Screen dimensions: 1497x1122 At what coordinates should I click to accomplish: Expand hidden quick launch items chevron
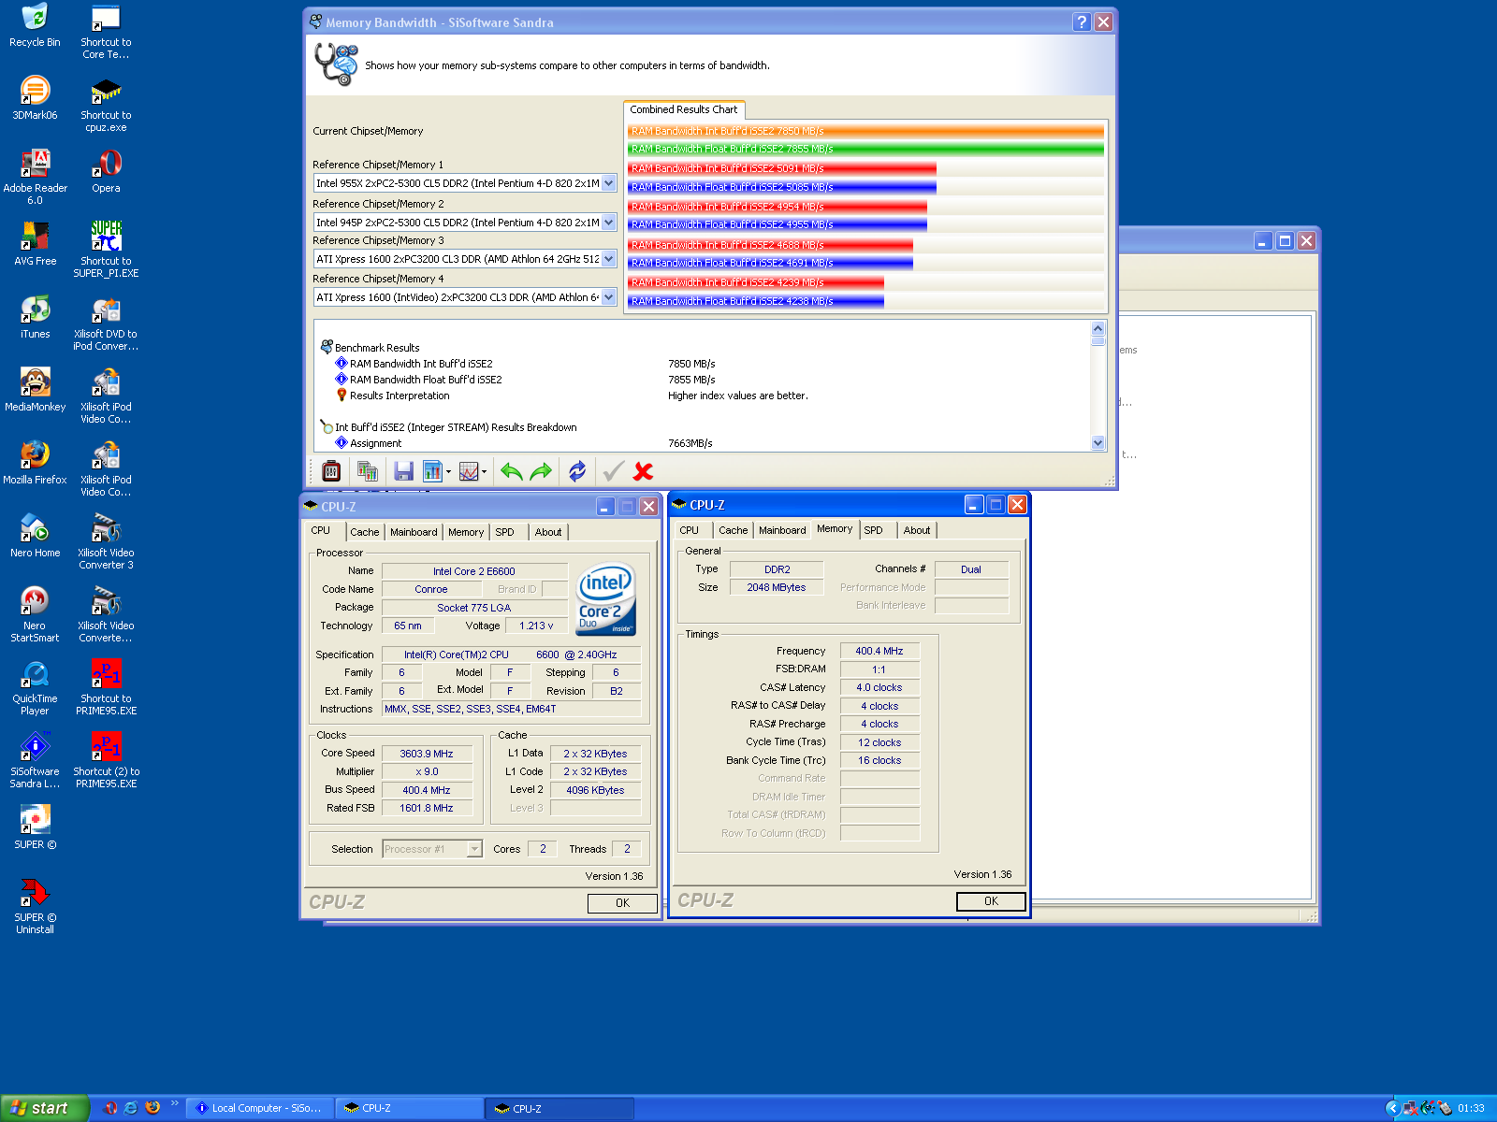point(174,1104)
